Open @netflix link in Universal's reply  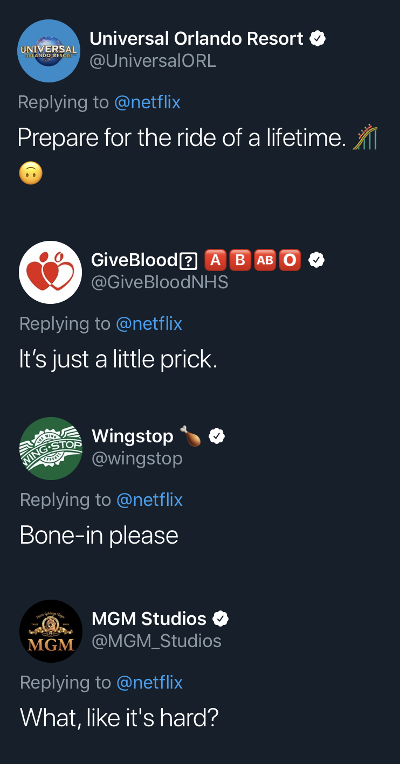pyautogui.click(x=147, y=102)
